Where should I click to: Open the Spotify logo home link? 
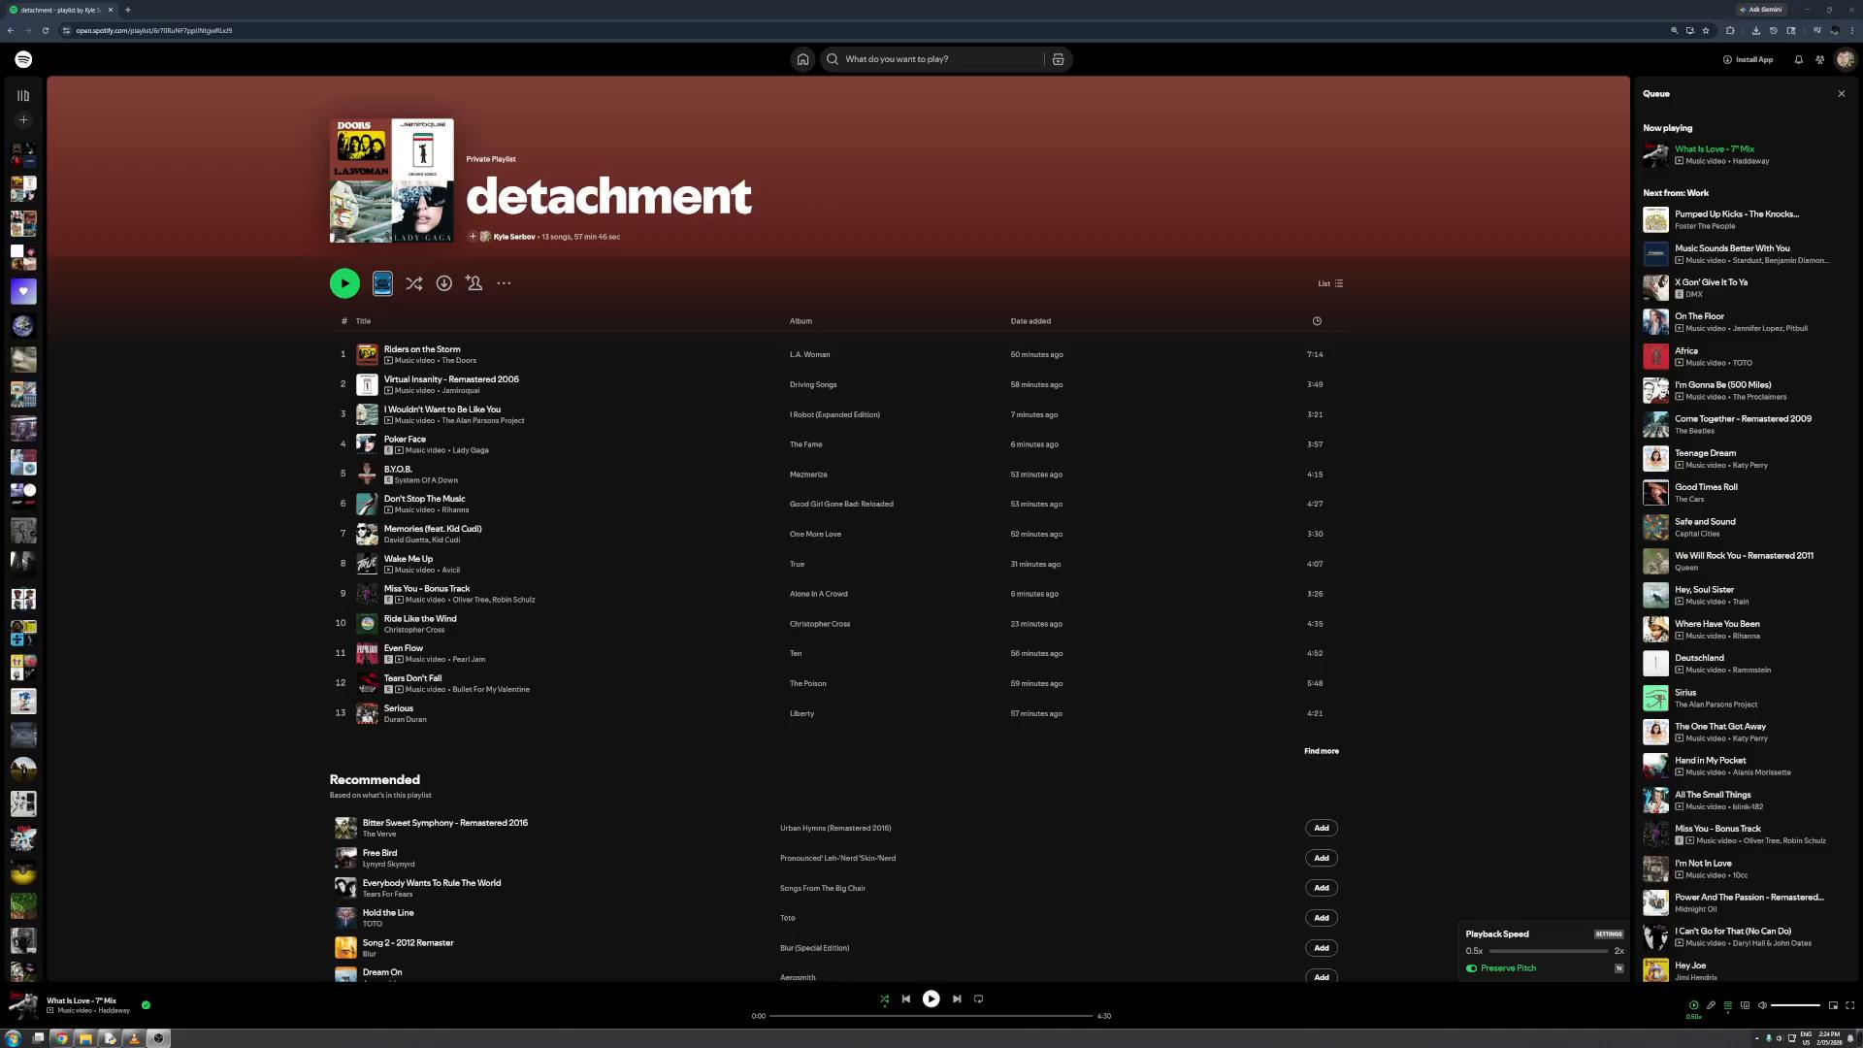23,59
